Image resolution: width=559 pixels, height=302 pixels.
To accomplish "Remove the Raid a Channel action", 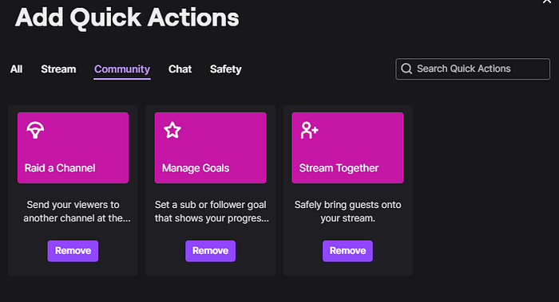I will pyautogui.click(x=73, y=251).
